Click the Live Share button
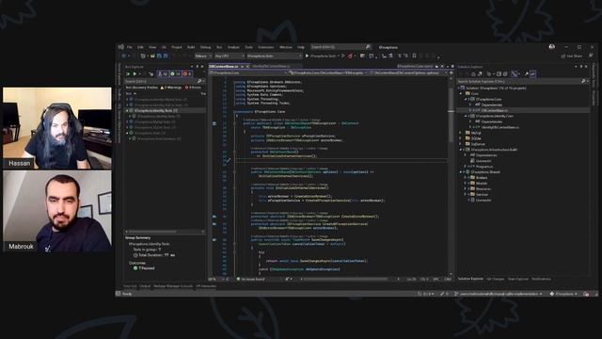This screenshot has height=339, width=602. coord(571,56)
